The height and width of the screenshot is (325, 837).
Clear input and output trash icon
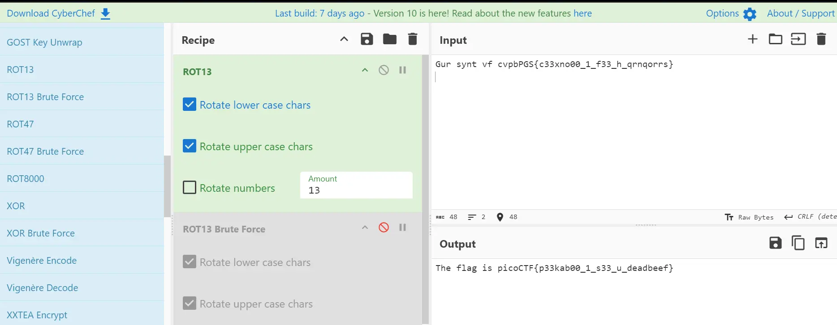(821, 39)
